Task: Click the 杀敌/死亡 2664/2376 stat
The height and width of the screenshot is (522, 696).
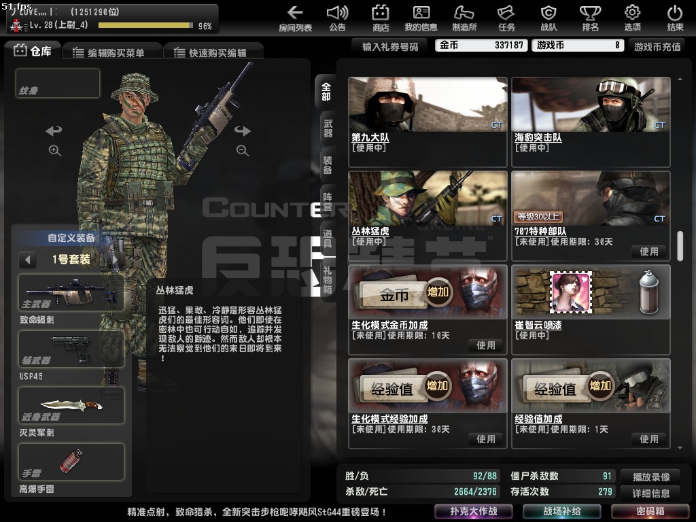Action: tap(421, 491)
